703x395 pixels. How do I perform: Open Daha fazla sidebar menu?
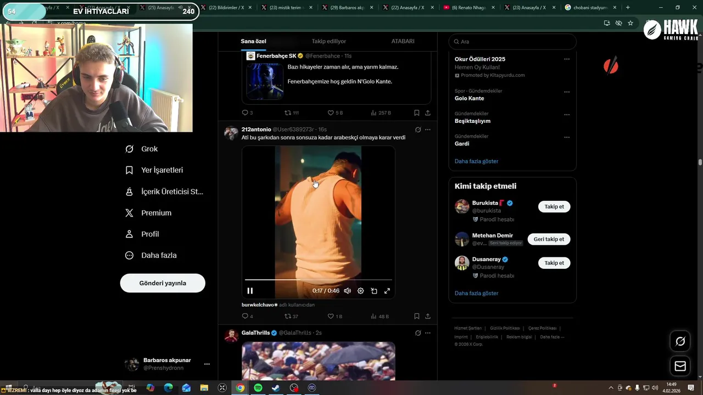click(x=152, y=255)
